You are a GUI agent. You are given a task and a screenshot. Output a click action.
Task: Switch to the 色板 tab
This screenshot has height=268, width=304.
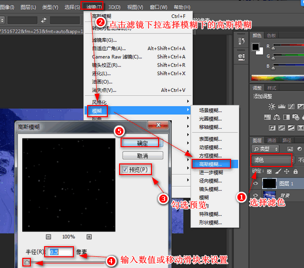[271, 36]
